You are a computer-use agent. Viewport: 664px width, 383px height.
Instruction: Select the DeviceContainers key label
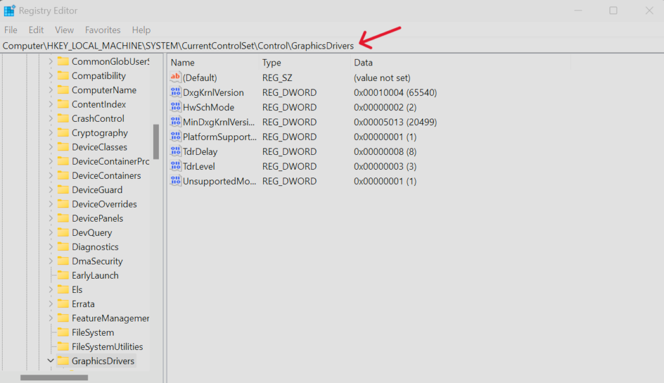point(106,176)
